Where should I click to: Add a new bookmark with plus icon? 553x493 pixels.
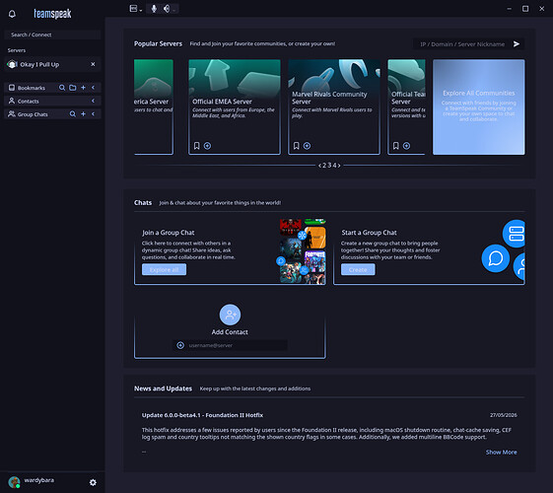point(83,88)
